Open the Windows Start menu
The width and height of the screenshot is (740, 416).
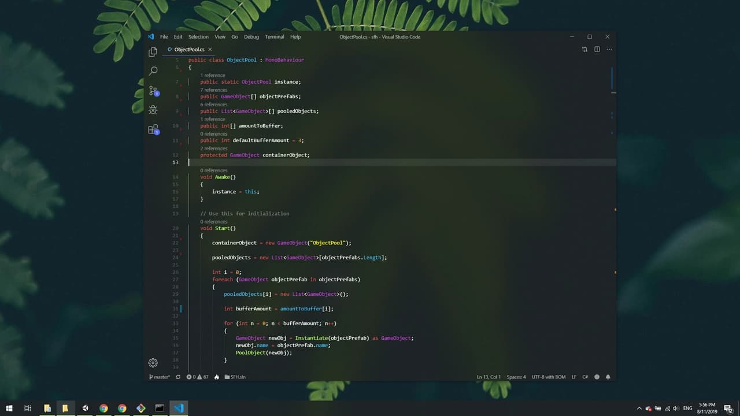coord(9,408)
